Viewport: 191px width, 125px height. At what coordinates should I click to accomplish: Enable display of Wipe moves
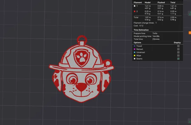pyautogui.click(x=178, y=55)
